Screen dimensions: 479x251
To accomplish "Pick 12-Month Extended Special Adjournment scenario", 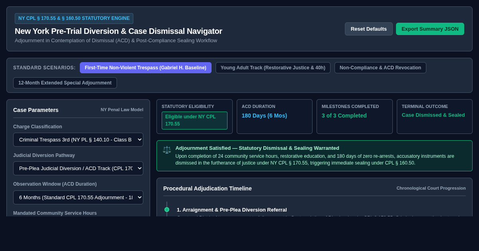I will (65, 83).
